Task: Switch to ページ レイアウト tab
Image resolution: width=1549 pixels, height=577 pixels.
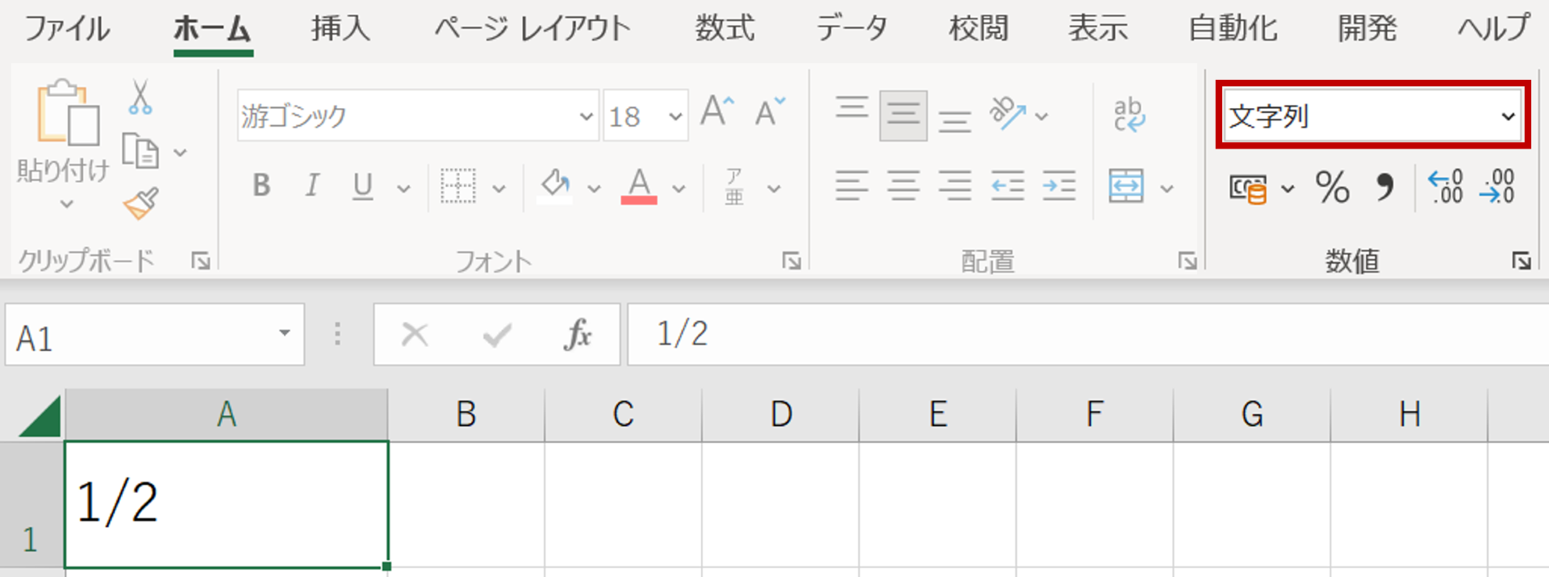Action: (x=532, y=29)
